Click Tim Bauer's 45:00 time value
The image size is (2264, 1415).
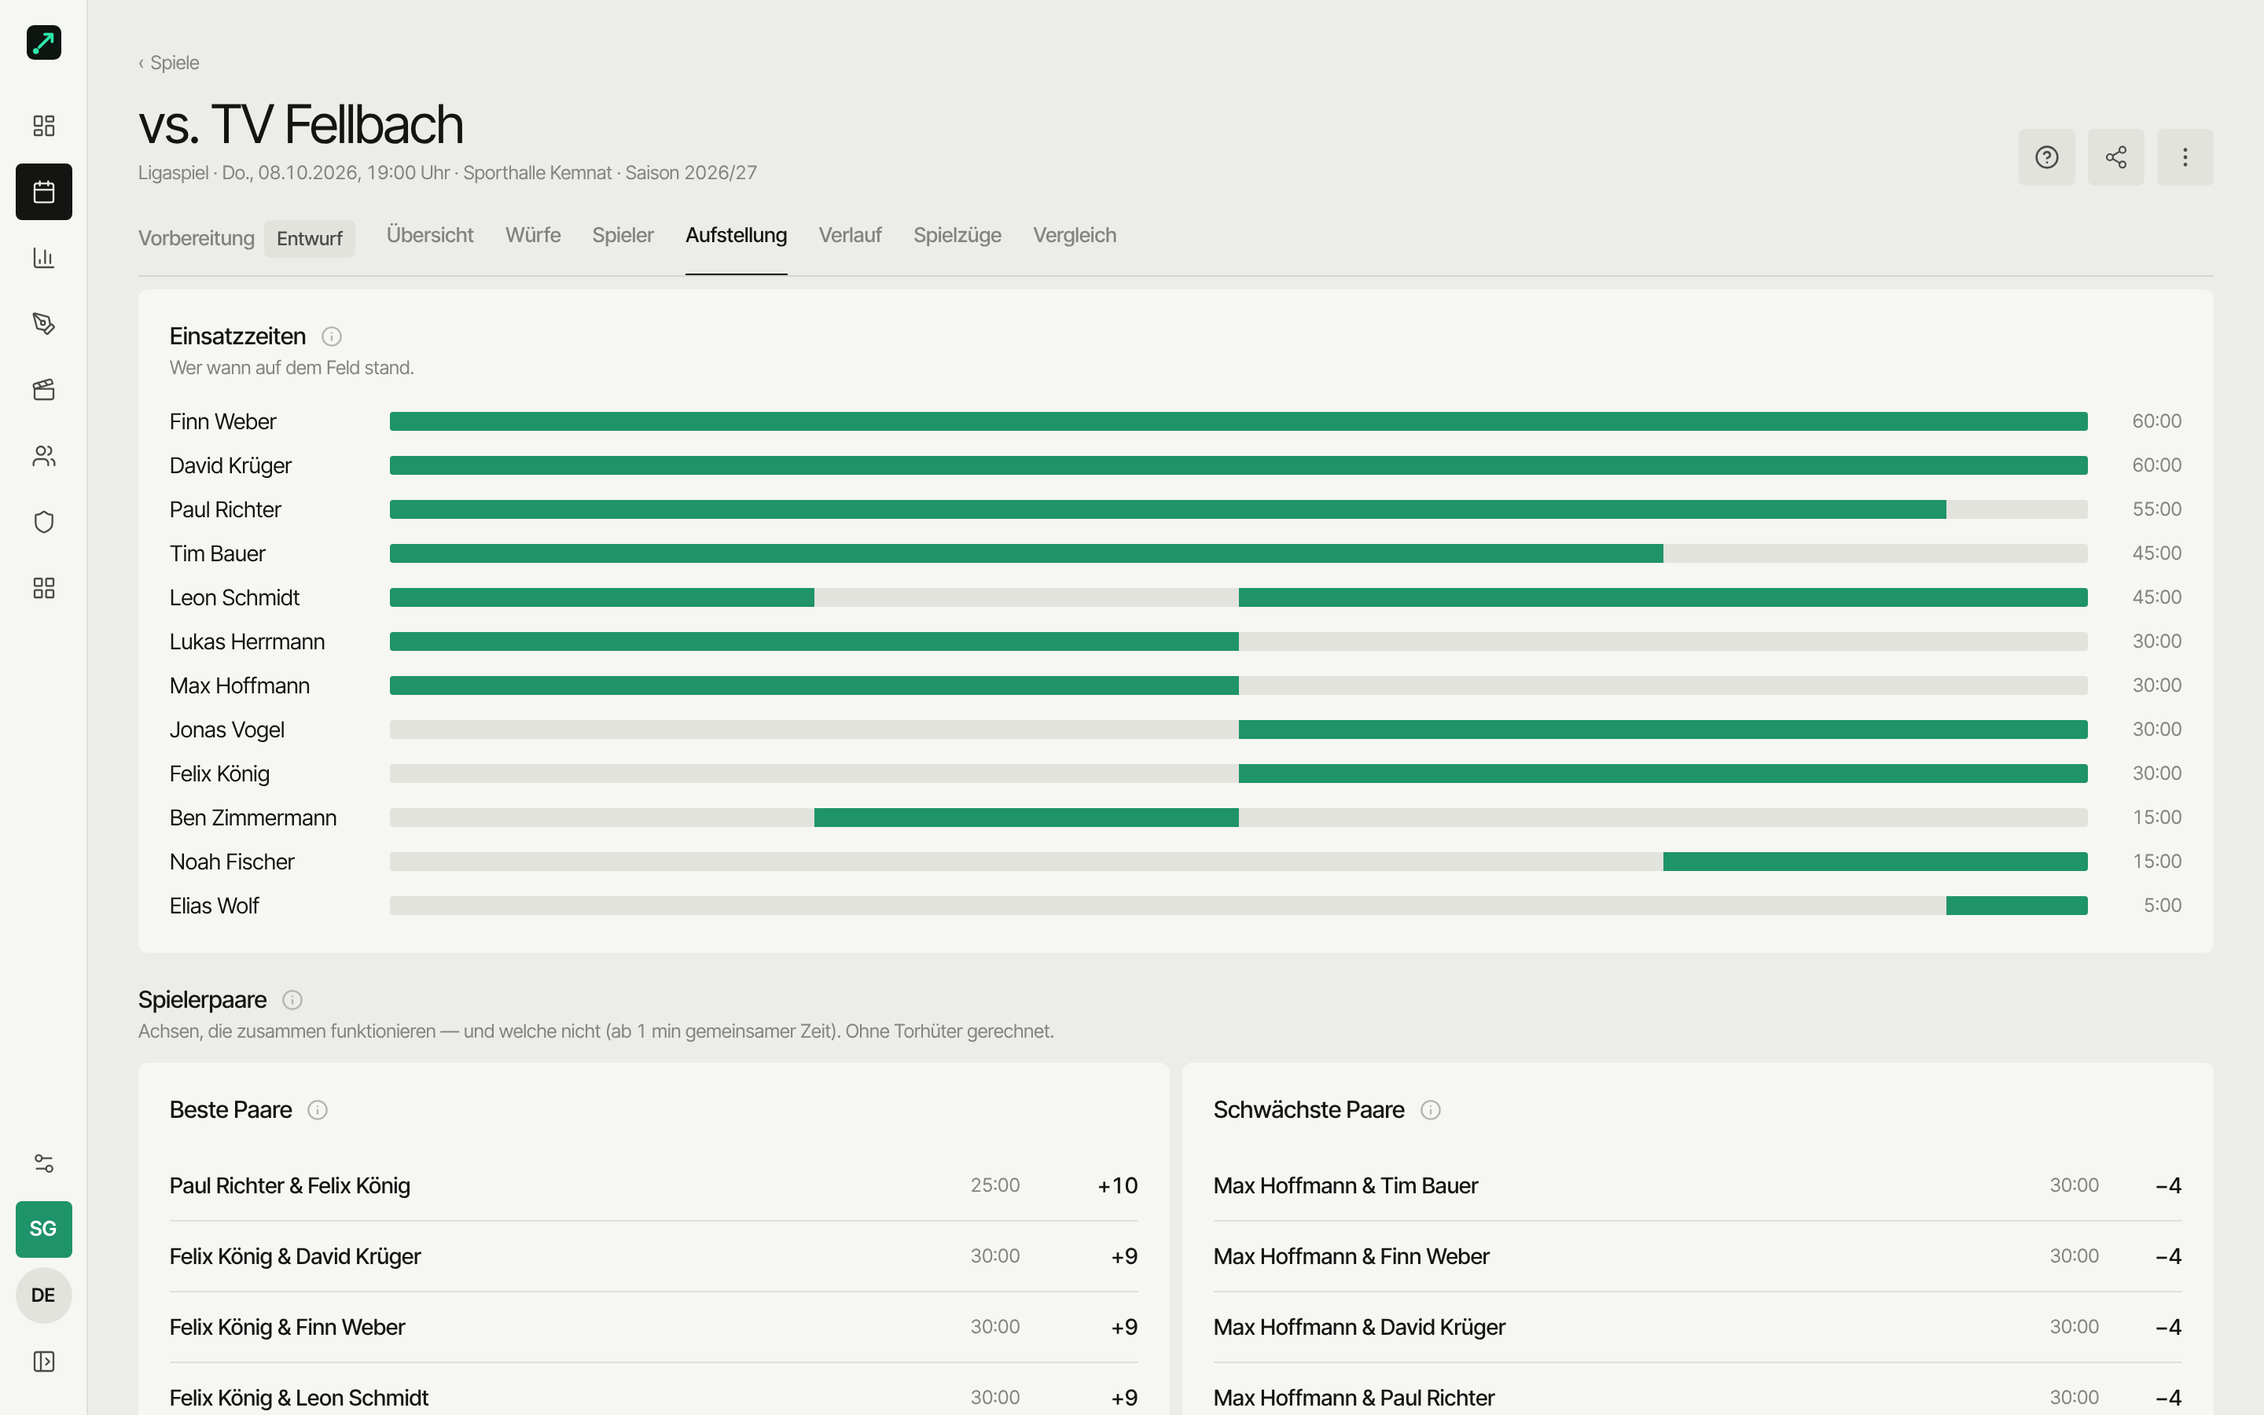[2156, 554]
